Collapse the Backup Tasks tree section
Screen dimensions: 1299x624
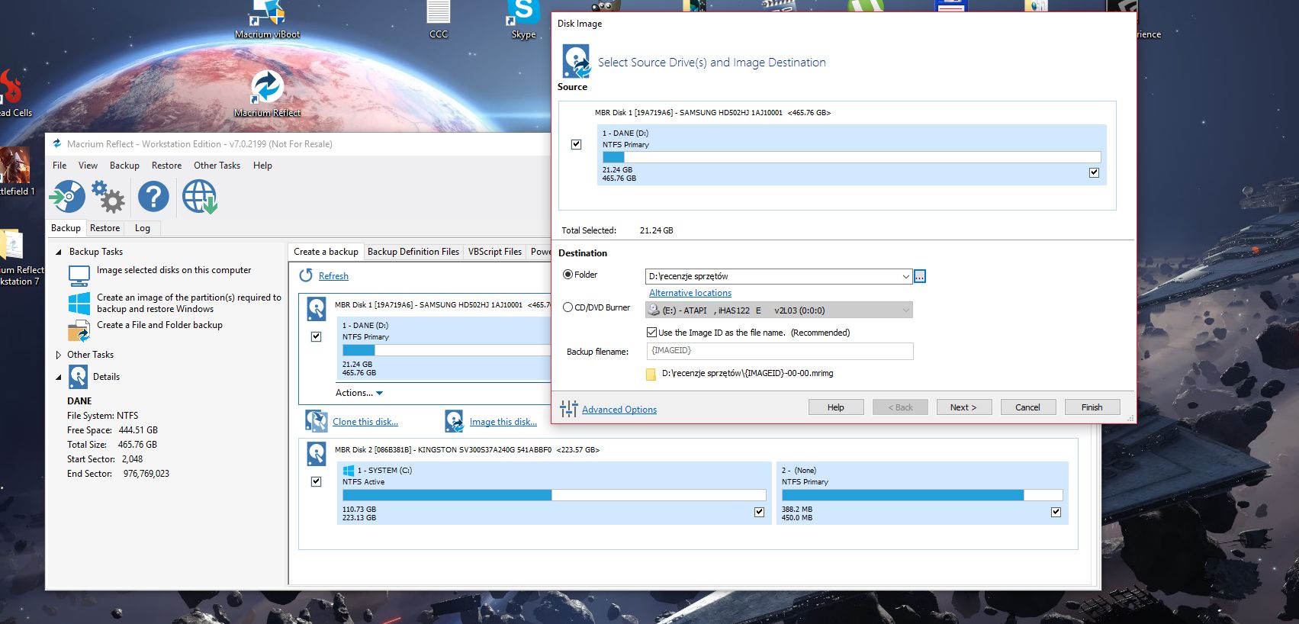[59, 252]
